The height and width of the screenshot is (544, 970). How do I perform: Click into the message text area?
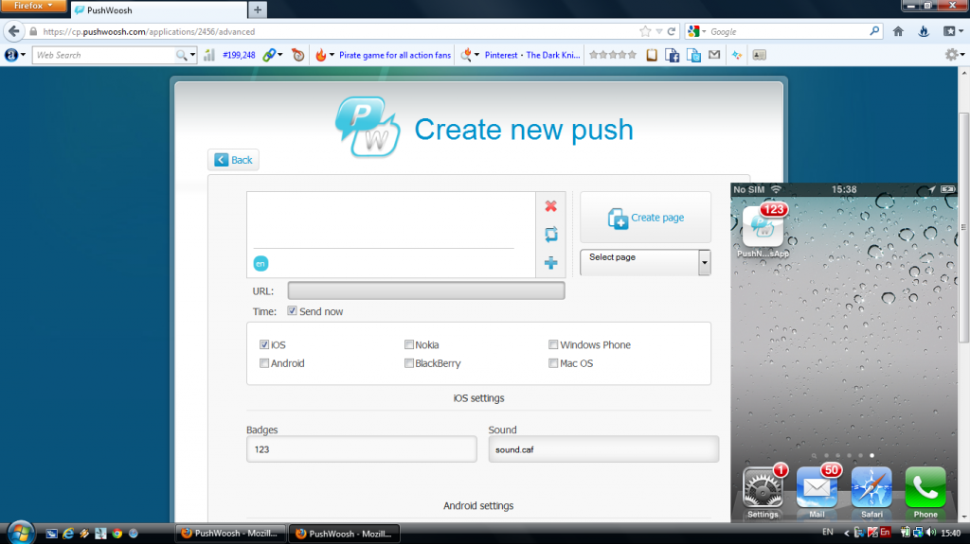(x=390, y=219)
